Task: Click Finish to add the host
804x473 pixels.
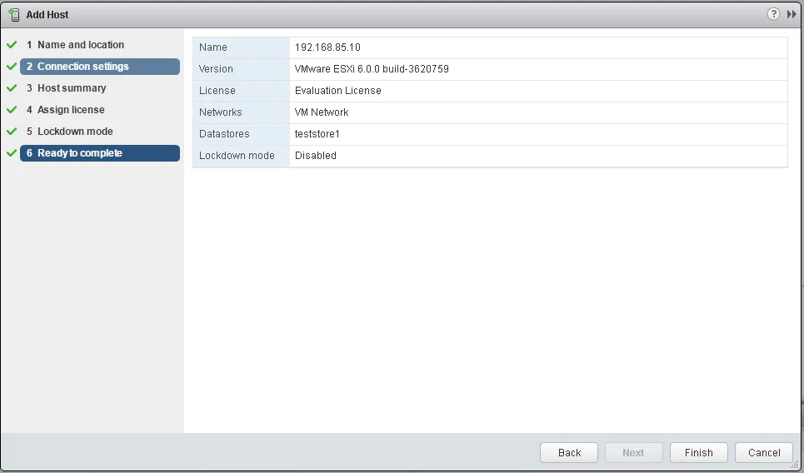Action: pos(698,452)
